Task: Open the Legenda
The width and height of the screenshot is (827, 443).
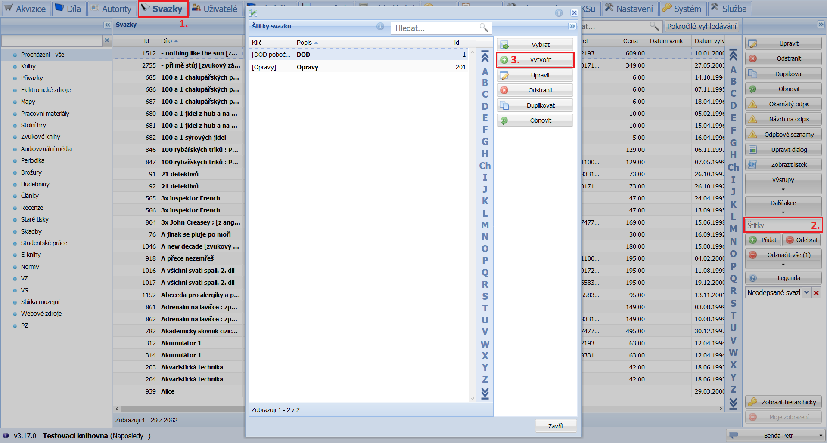Action: coord(783,278)
